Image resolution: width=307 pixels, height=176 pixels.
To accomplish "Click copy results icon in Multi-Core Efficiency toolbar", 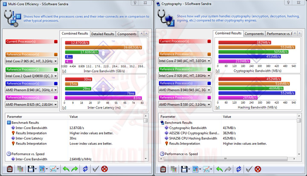I will [20, 169].
